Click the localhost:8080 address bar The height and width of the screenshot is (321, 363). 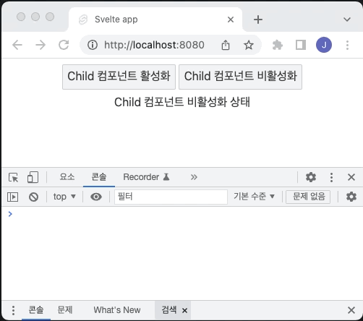pos(154,45)
